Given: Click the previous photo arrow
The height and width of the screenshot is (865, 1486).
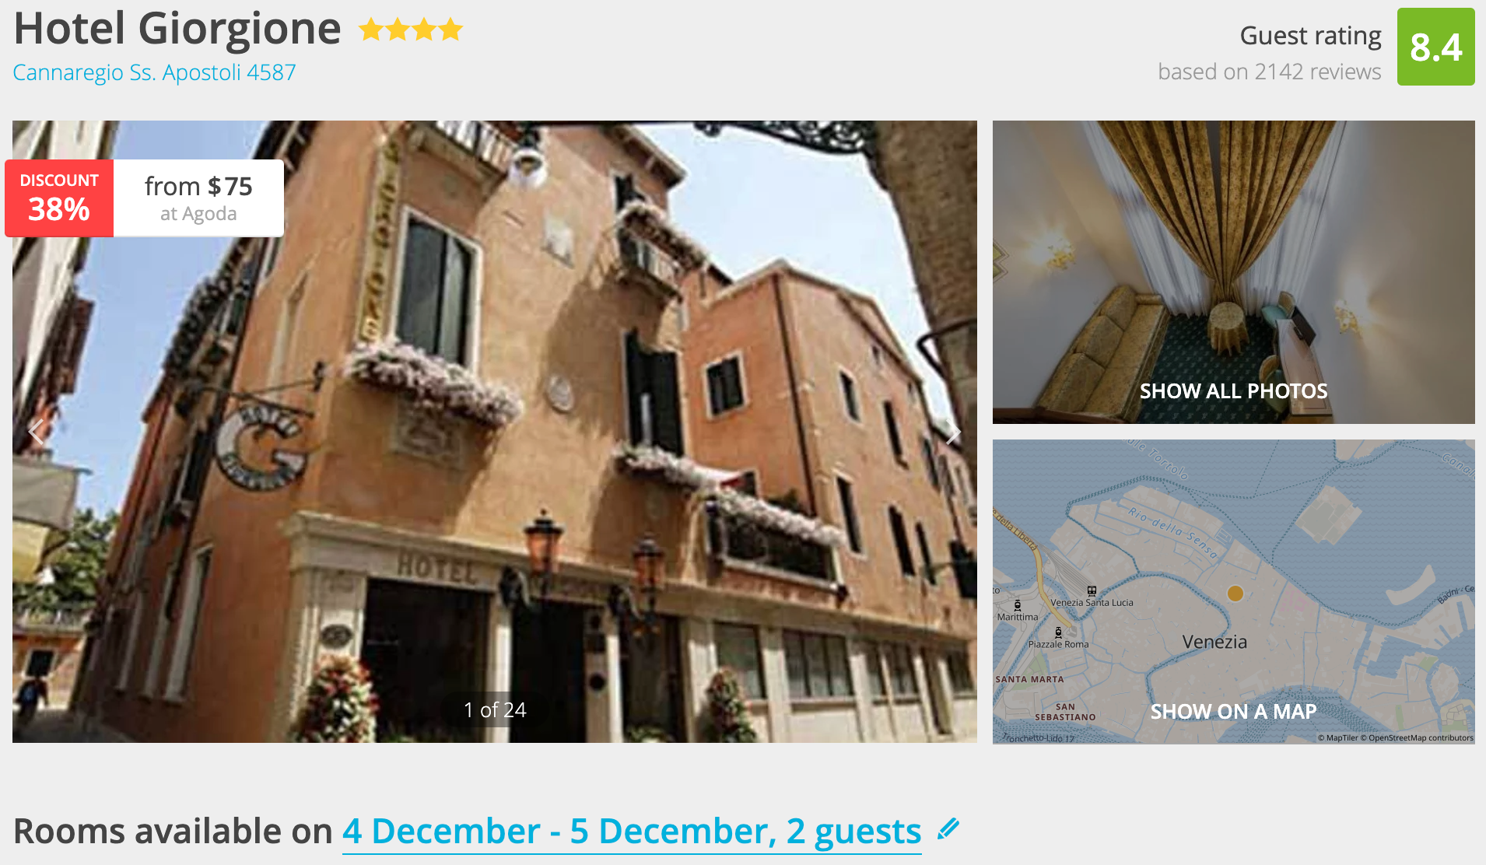Looking at the screenshot, I should pyautogui.click(x=36, y=432).
